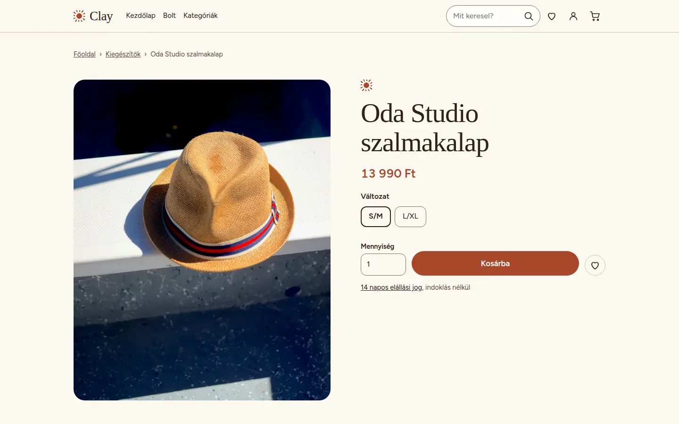Open the wishlist heart in the header
Screen dimensions: 679x424
coord(552,16)
